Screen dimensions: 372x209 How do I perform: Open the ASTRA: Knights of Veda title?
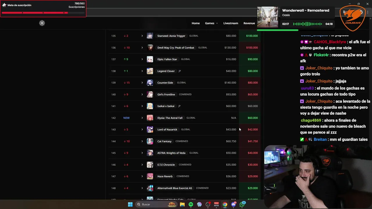(171, 153)
